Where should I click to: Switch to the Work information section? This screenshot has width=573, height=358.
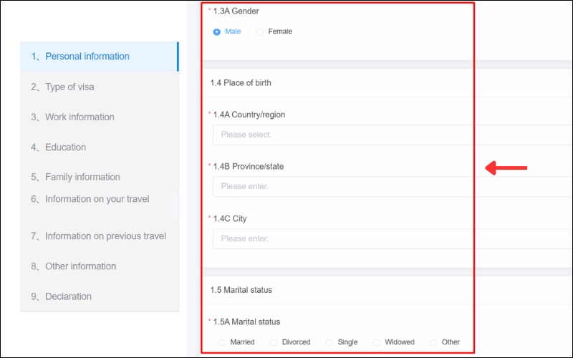[80, 117]
